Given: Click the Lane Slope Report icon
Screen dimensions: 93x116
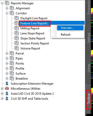Looking at the screenshot, I should click(x=17, y=33).
